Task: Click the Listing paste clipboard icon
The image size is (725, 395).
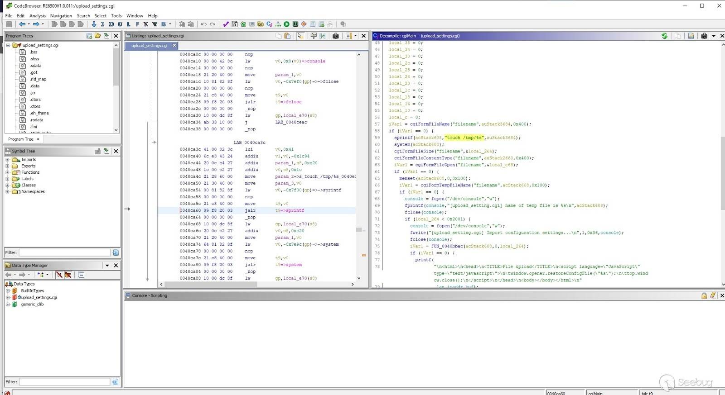Action: [x=287, y=36]
